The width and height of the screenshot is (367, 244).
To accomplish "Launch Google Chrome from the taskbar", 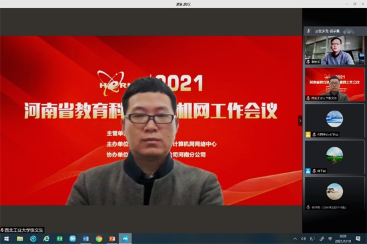I will click(x=99, y=239).
